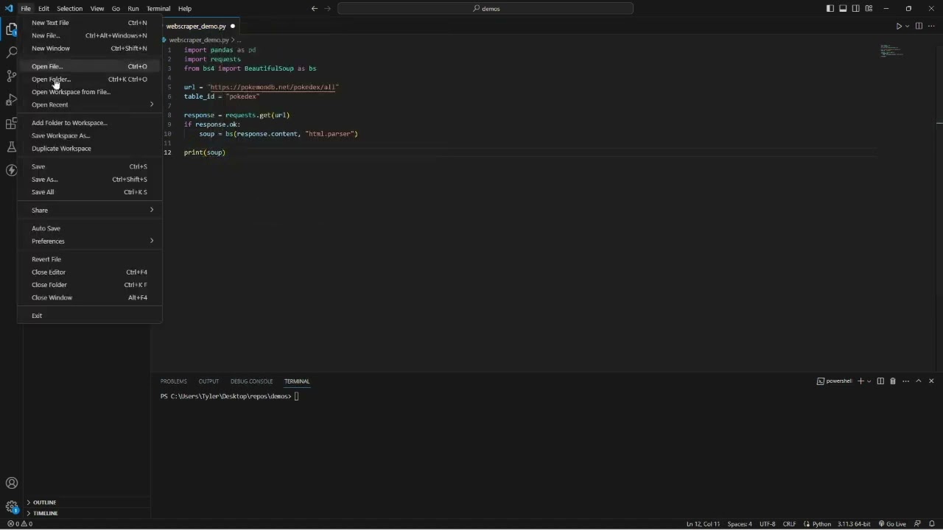Open the run options dropdown arrow
Image resolution: width=943 pixels, height=530 pixels.
[908, 26]
